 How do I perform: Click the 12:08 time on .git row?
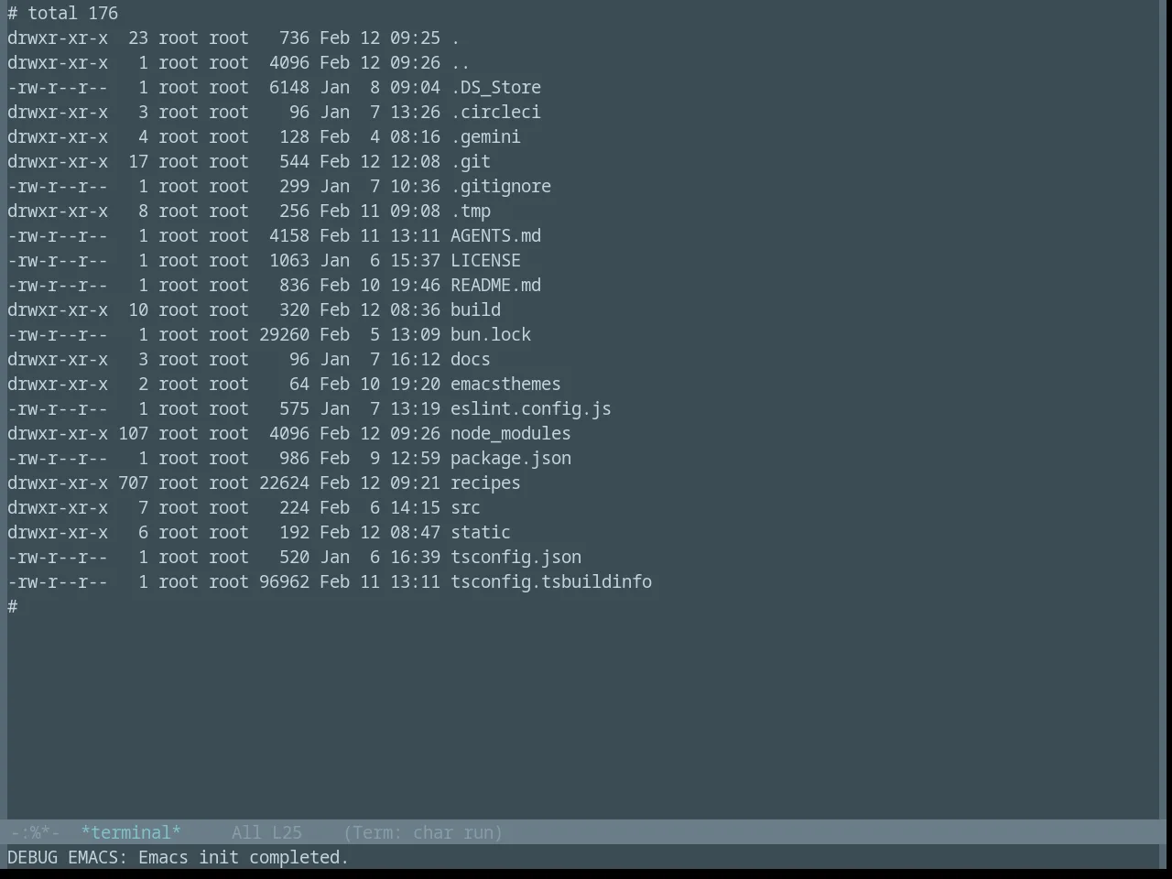[415, 162]
